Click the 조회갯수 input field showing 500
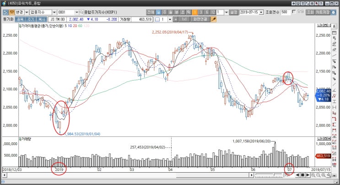This screenshot has height=185, width=340. pos(286,12)
